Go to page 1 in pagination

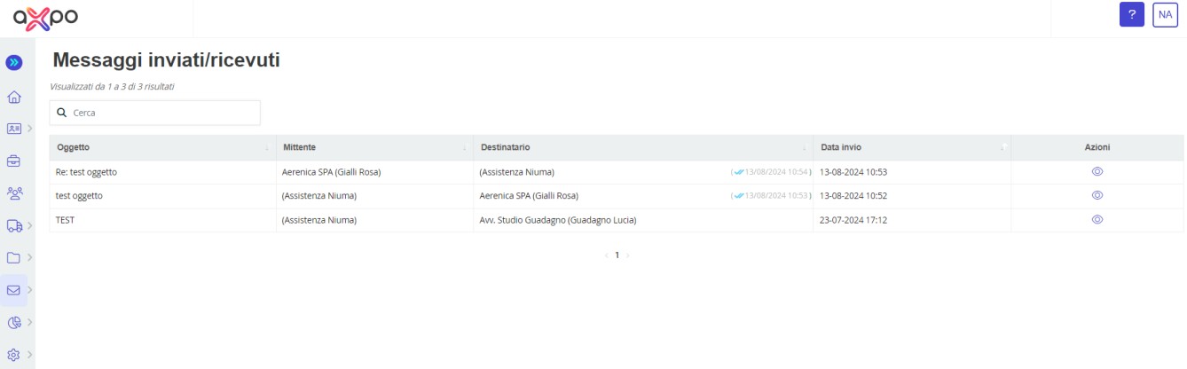pyautogui.click(x=617, y=255)
